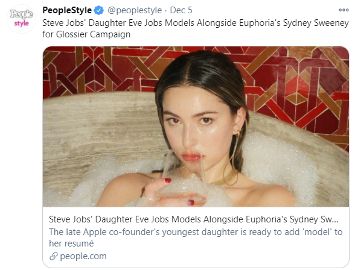355x270 pixels.
Task: Click the 'People' wordmark in the avatar
Action: [x=22, y=14]
